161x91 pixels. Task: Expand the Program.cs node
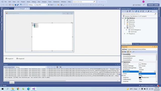tap(125, 34)
